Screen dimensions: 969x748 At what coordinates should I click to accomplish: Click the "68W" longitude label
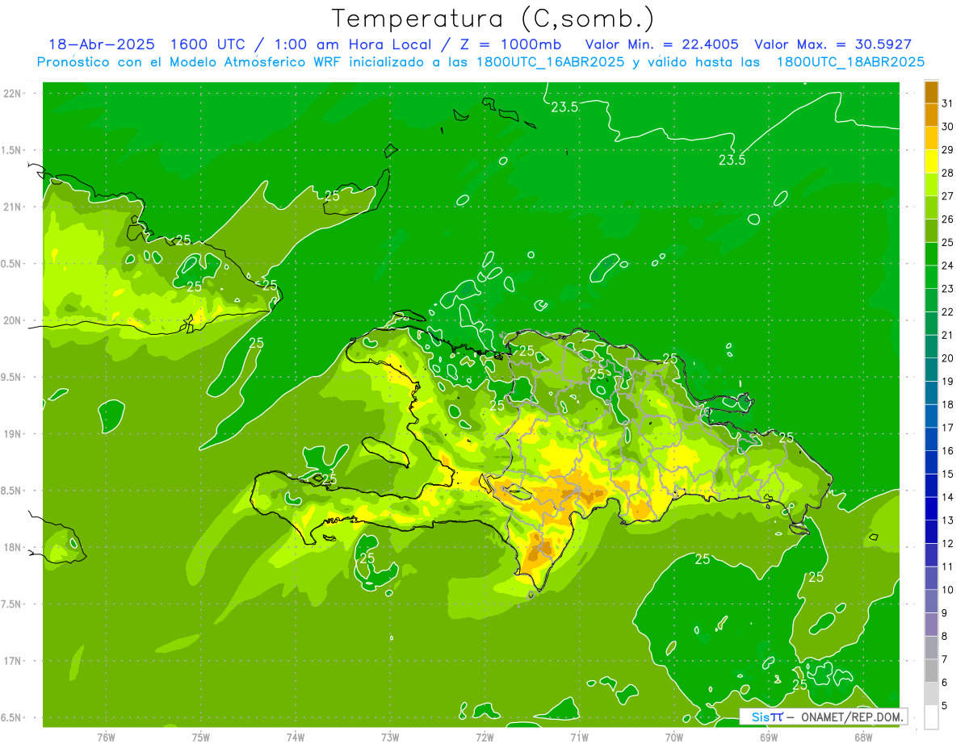(x=863, y=738)
